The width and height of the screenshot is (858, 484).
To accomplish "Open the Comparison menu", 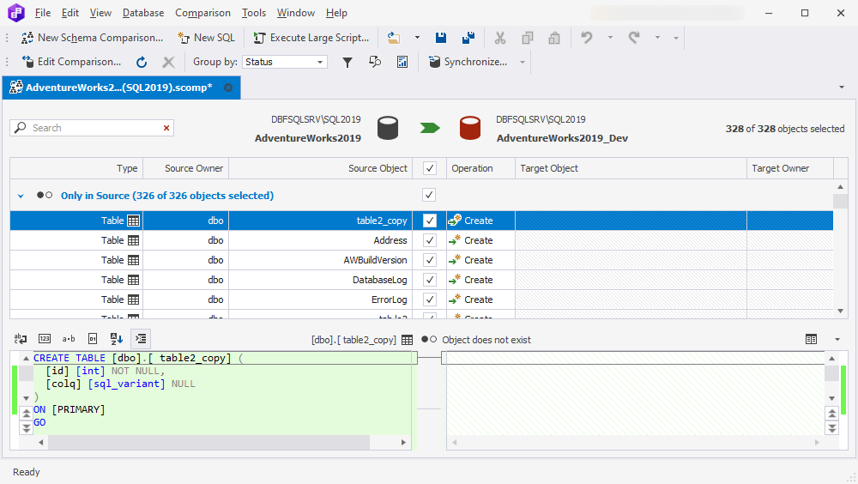I will [x=202, y=13].
